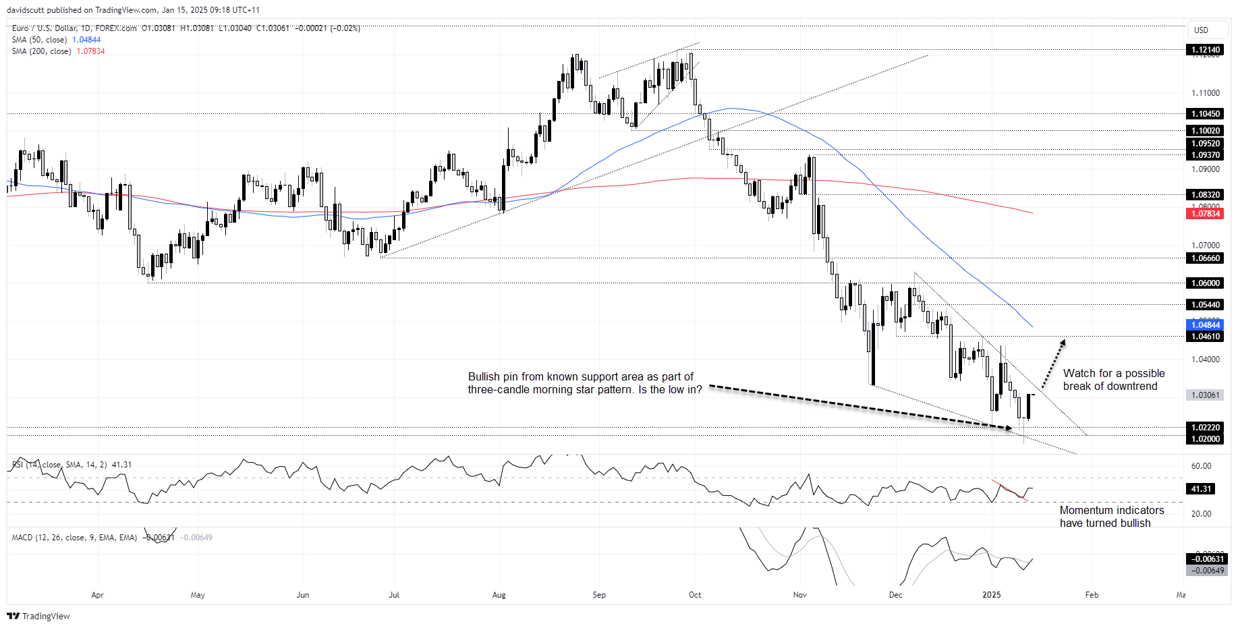Select the 'Watch for a possible break' annotation
The width and height of the screenshot is (1238, 628).
1114,380
